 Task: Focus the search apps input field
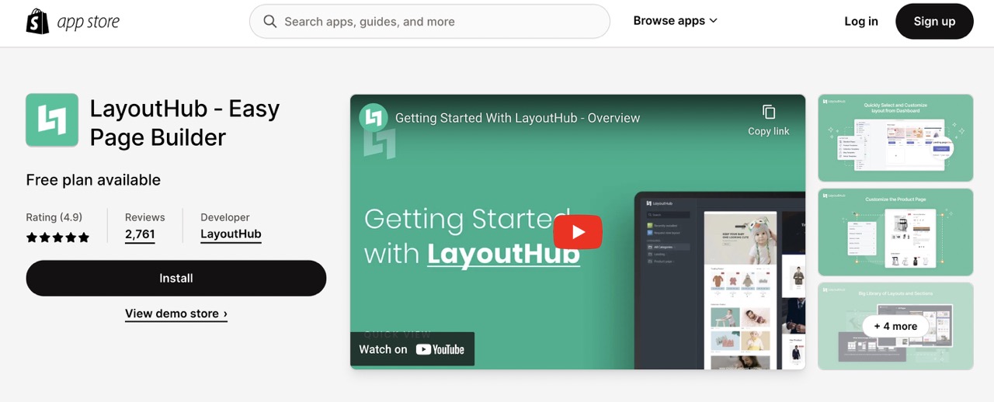tap(429, 22)
